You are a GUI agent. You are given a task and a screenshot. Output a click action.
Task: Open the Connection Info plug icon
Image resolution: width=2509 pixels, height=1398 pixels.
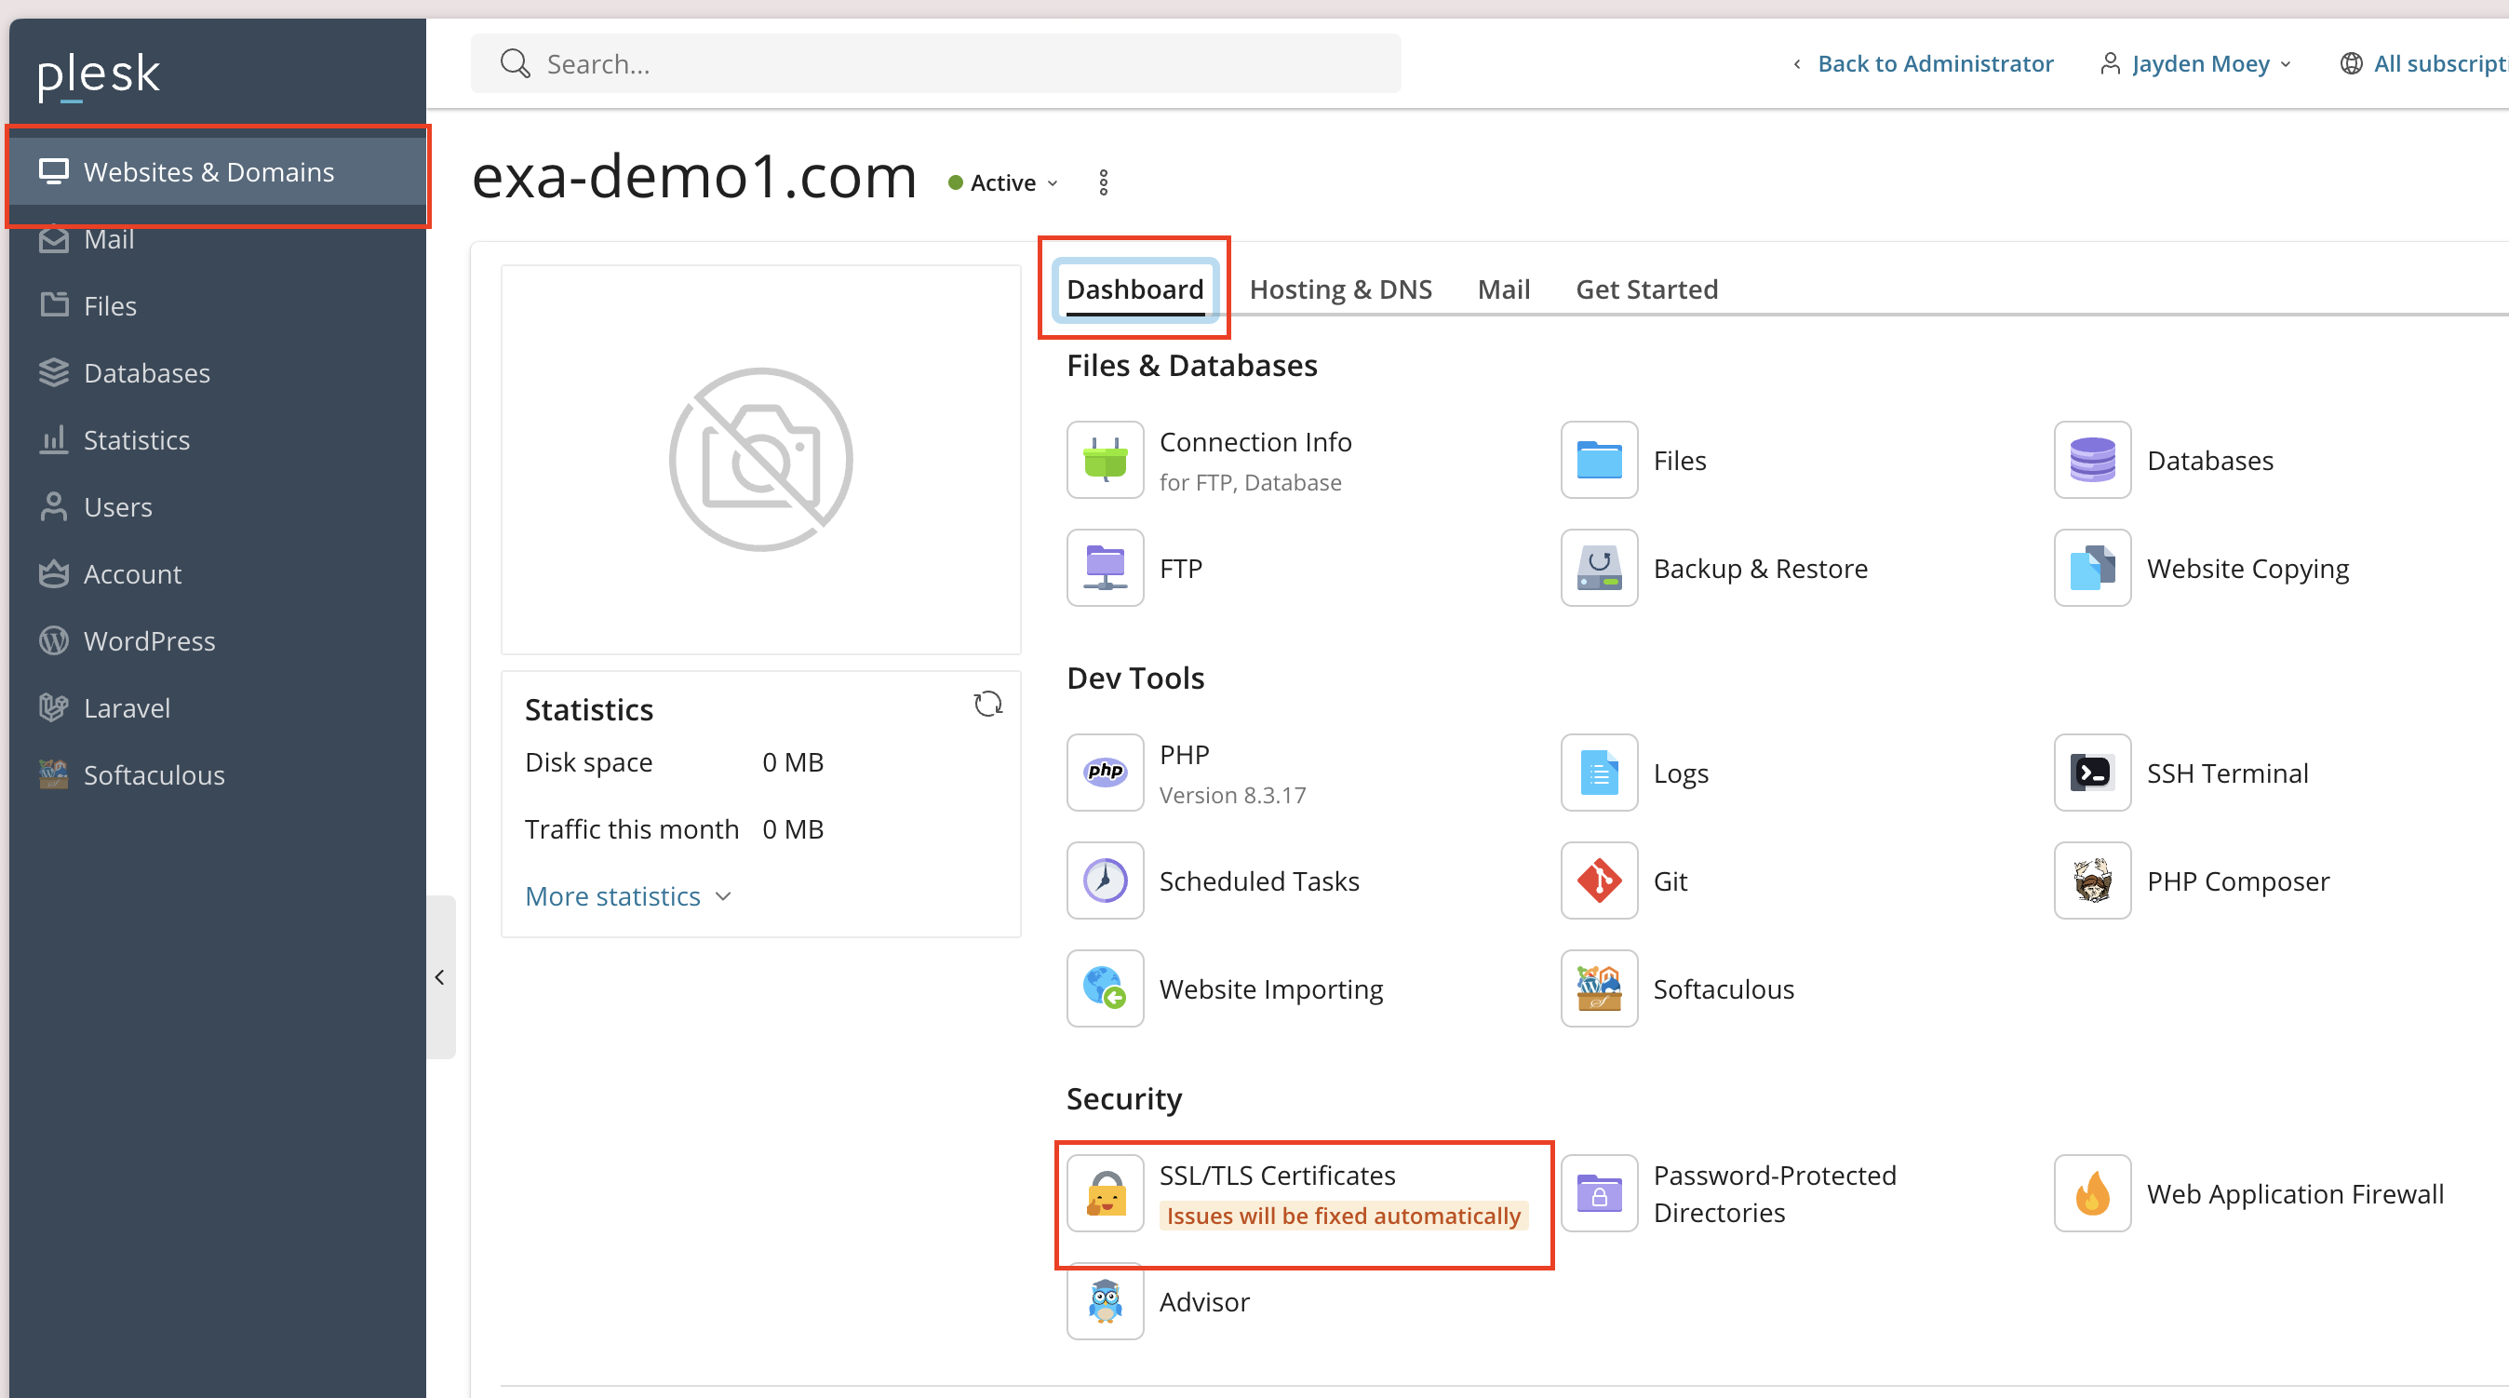click(x=1105, y=460)
